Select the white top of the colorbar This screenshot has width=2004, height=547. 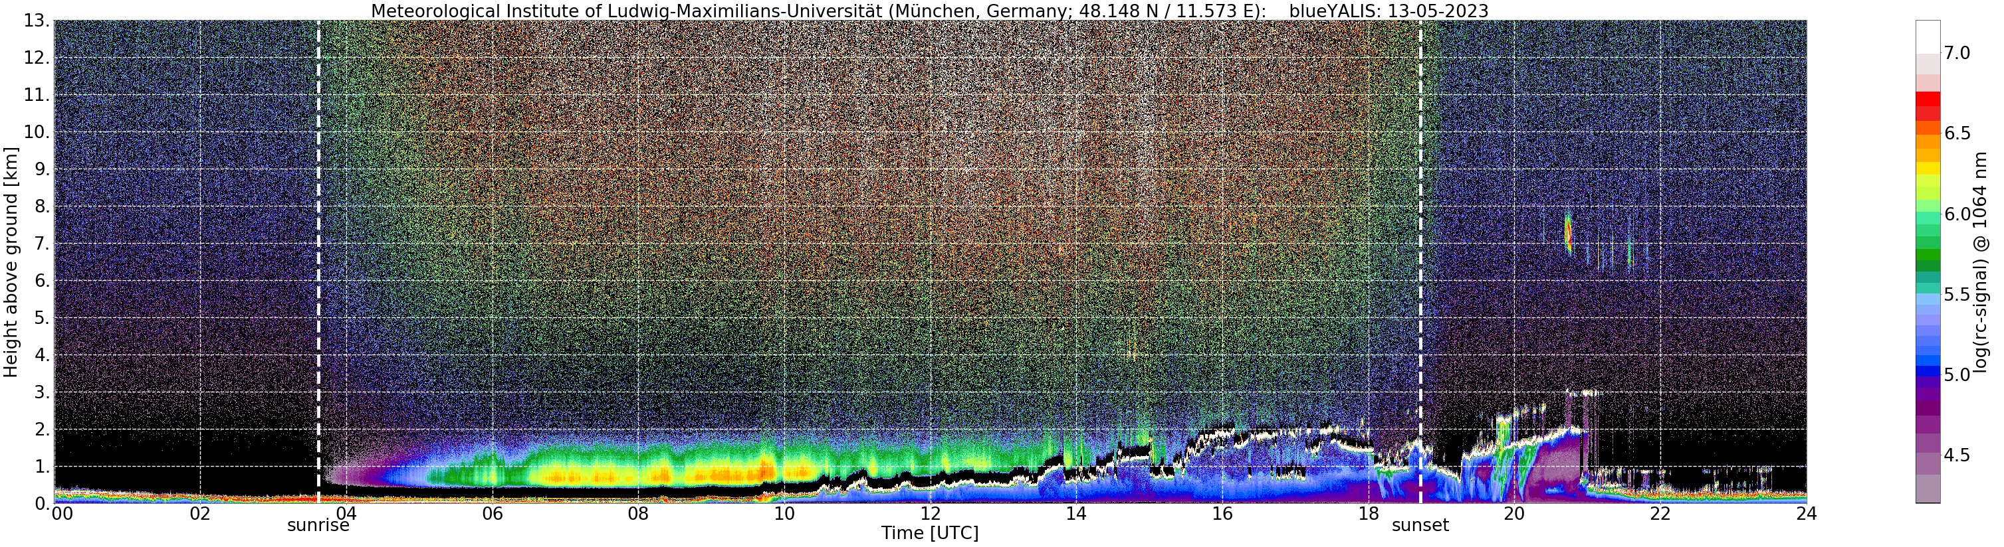point(1928,37)
